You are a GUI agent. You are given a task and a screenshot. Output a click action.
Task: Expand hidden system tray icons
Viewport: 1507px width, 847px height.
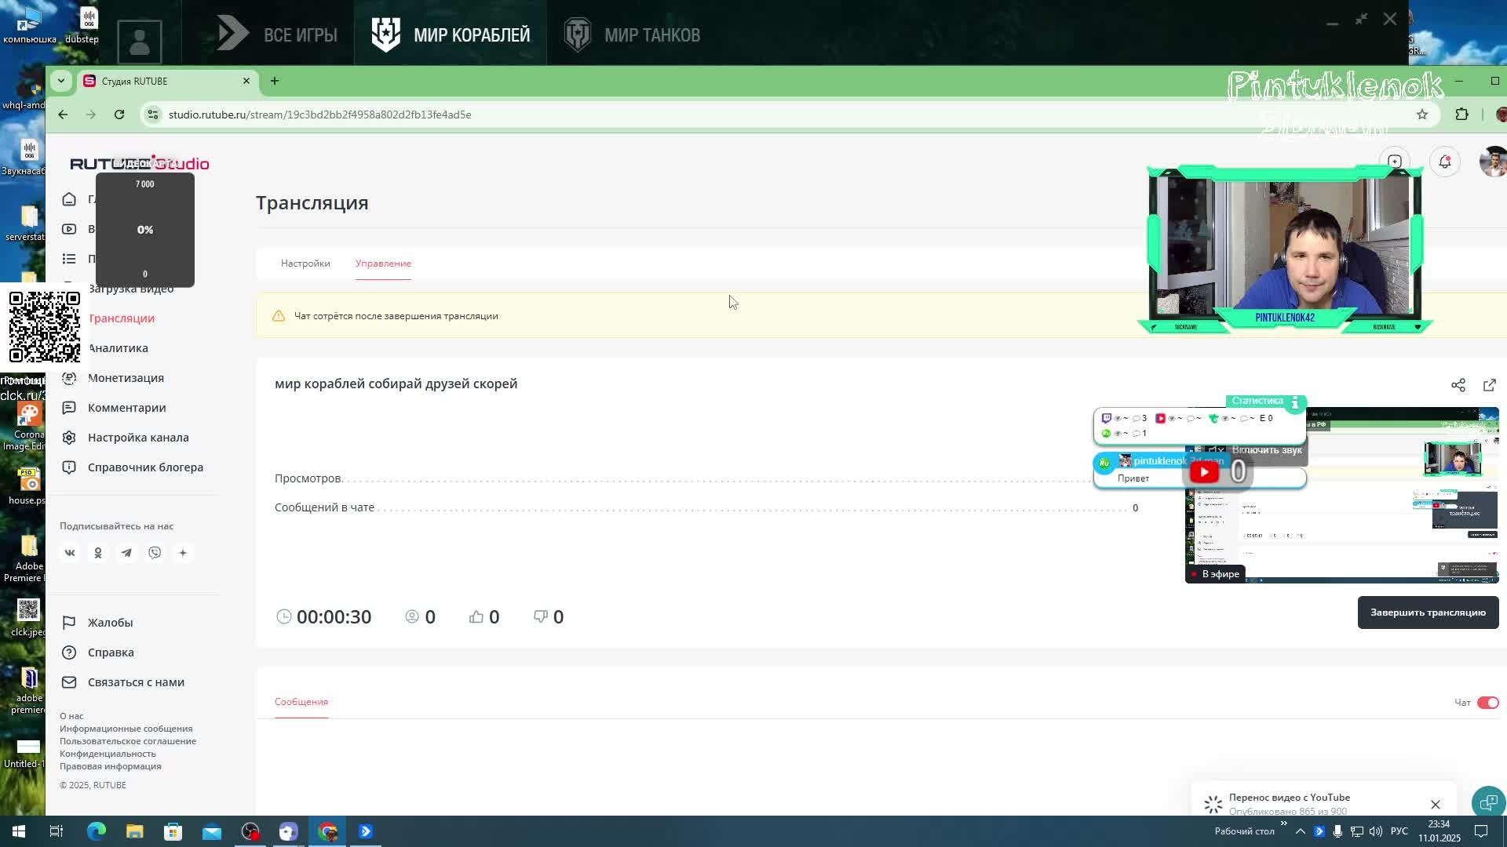(x=1300, y=831)
